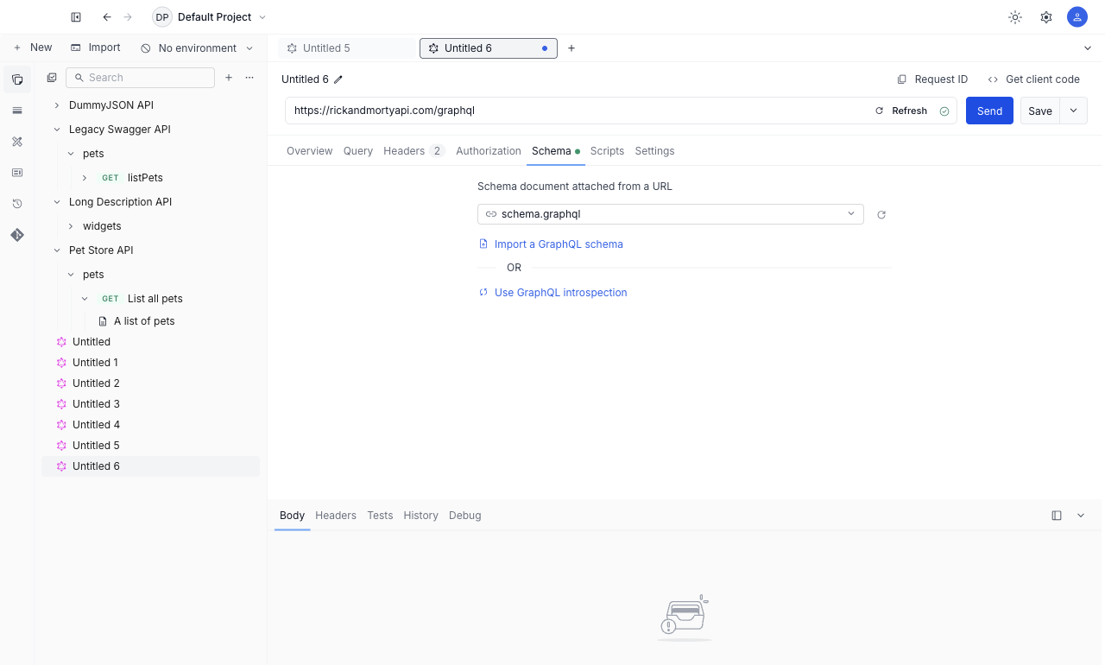
Task: Open settings gear icon
Action: click(1046, 17)
